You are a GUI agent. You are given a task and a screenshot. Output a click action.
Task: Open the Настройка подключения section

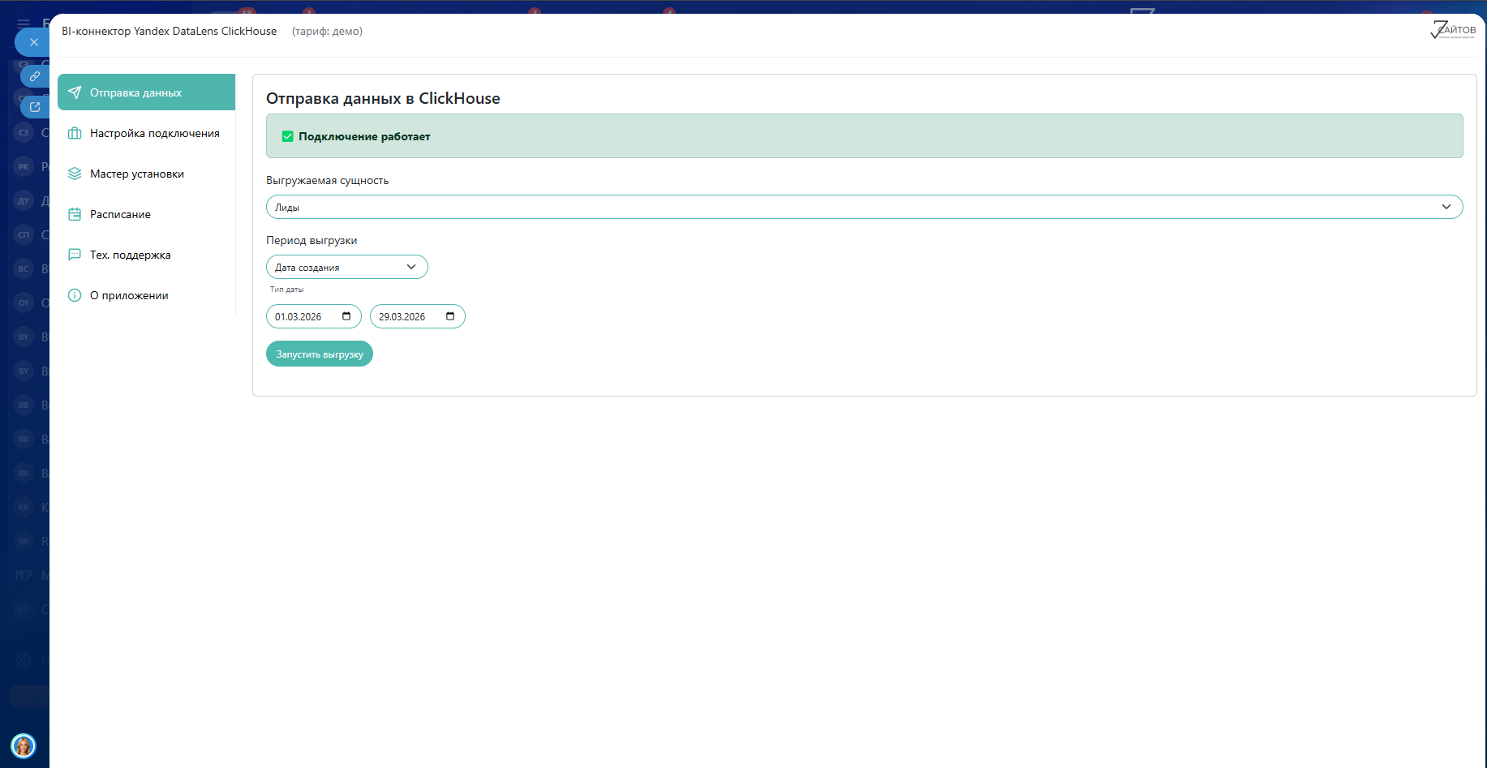tap(146, 133)
